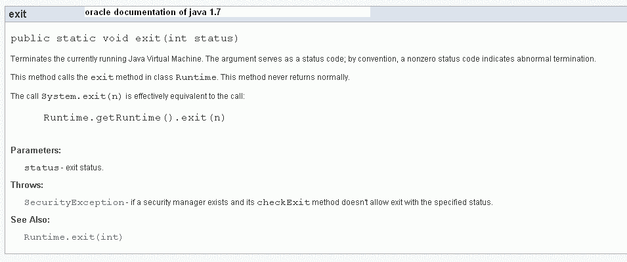
Task: Click the "public static void exit(int status)" signature
Action: click(x=125, y=39)
